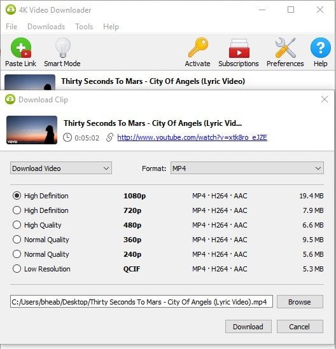Image resolution: width=336 pixels, height=349 pixels.
Task: Open the Format MP4 dropdown
Action: 247,168
